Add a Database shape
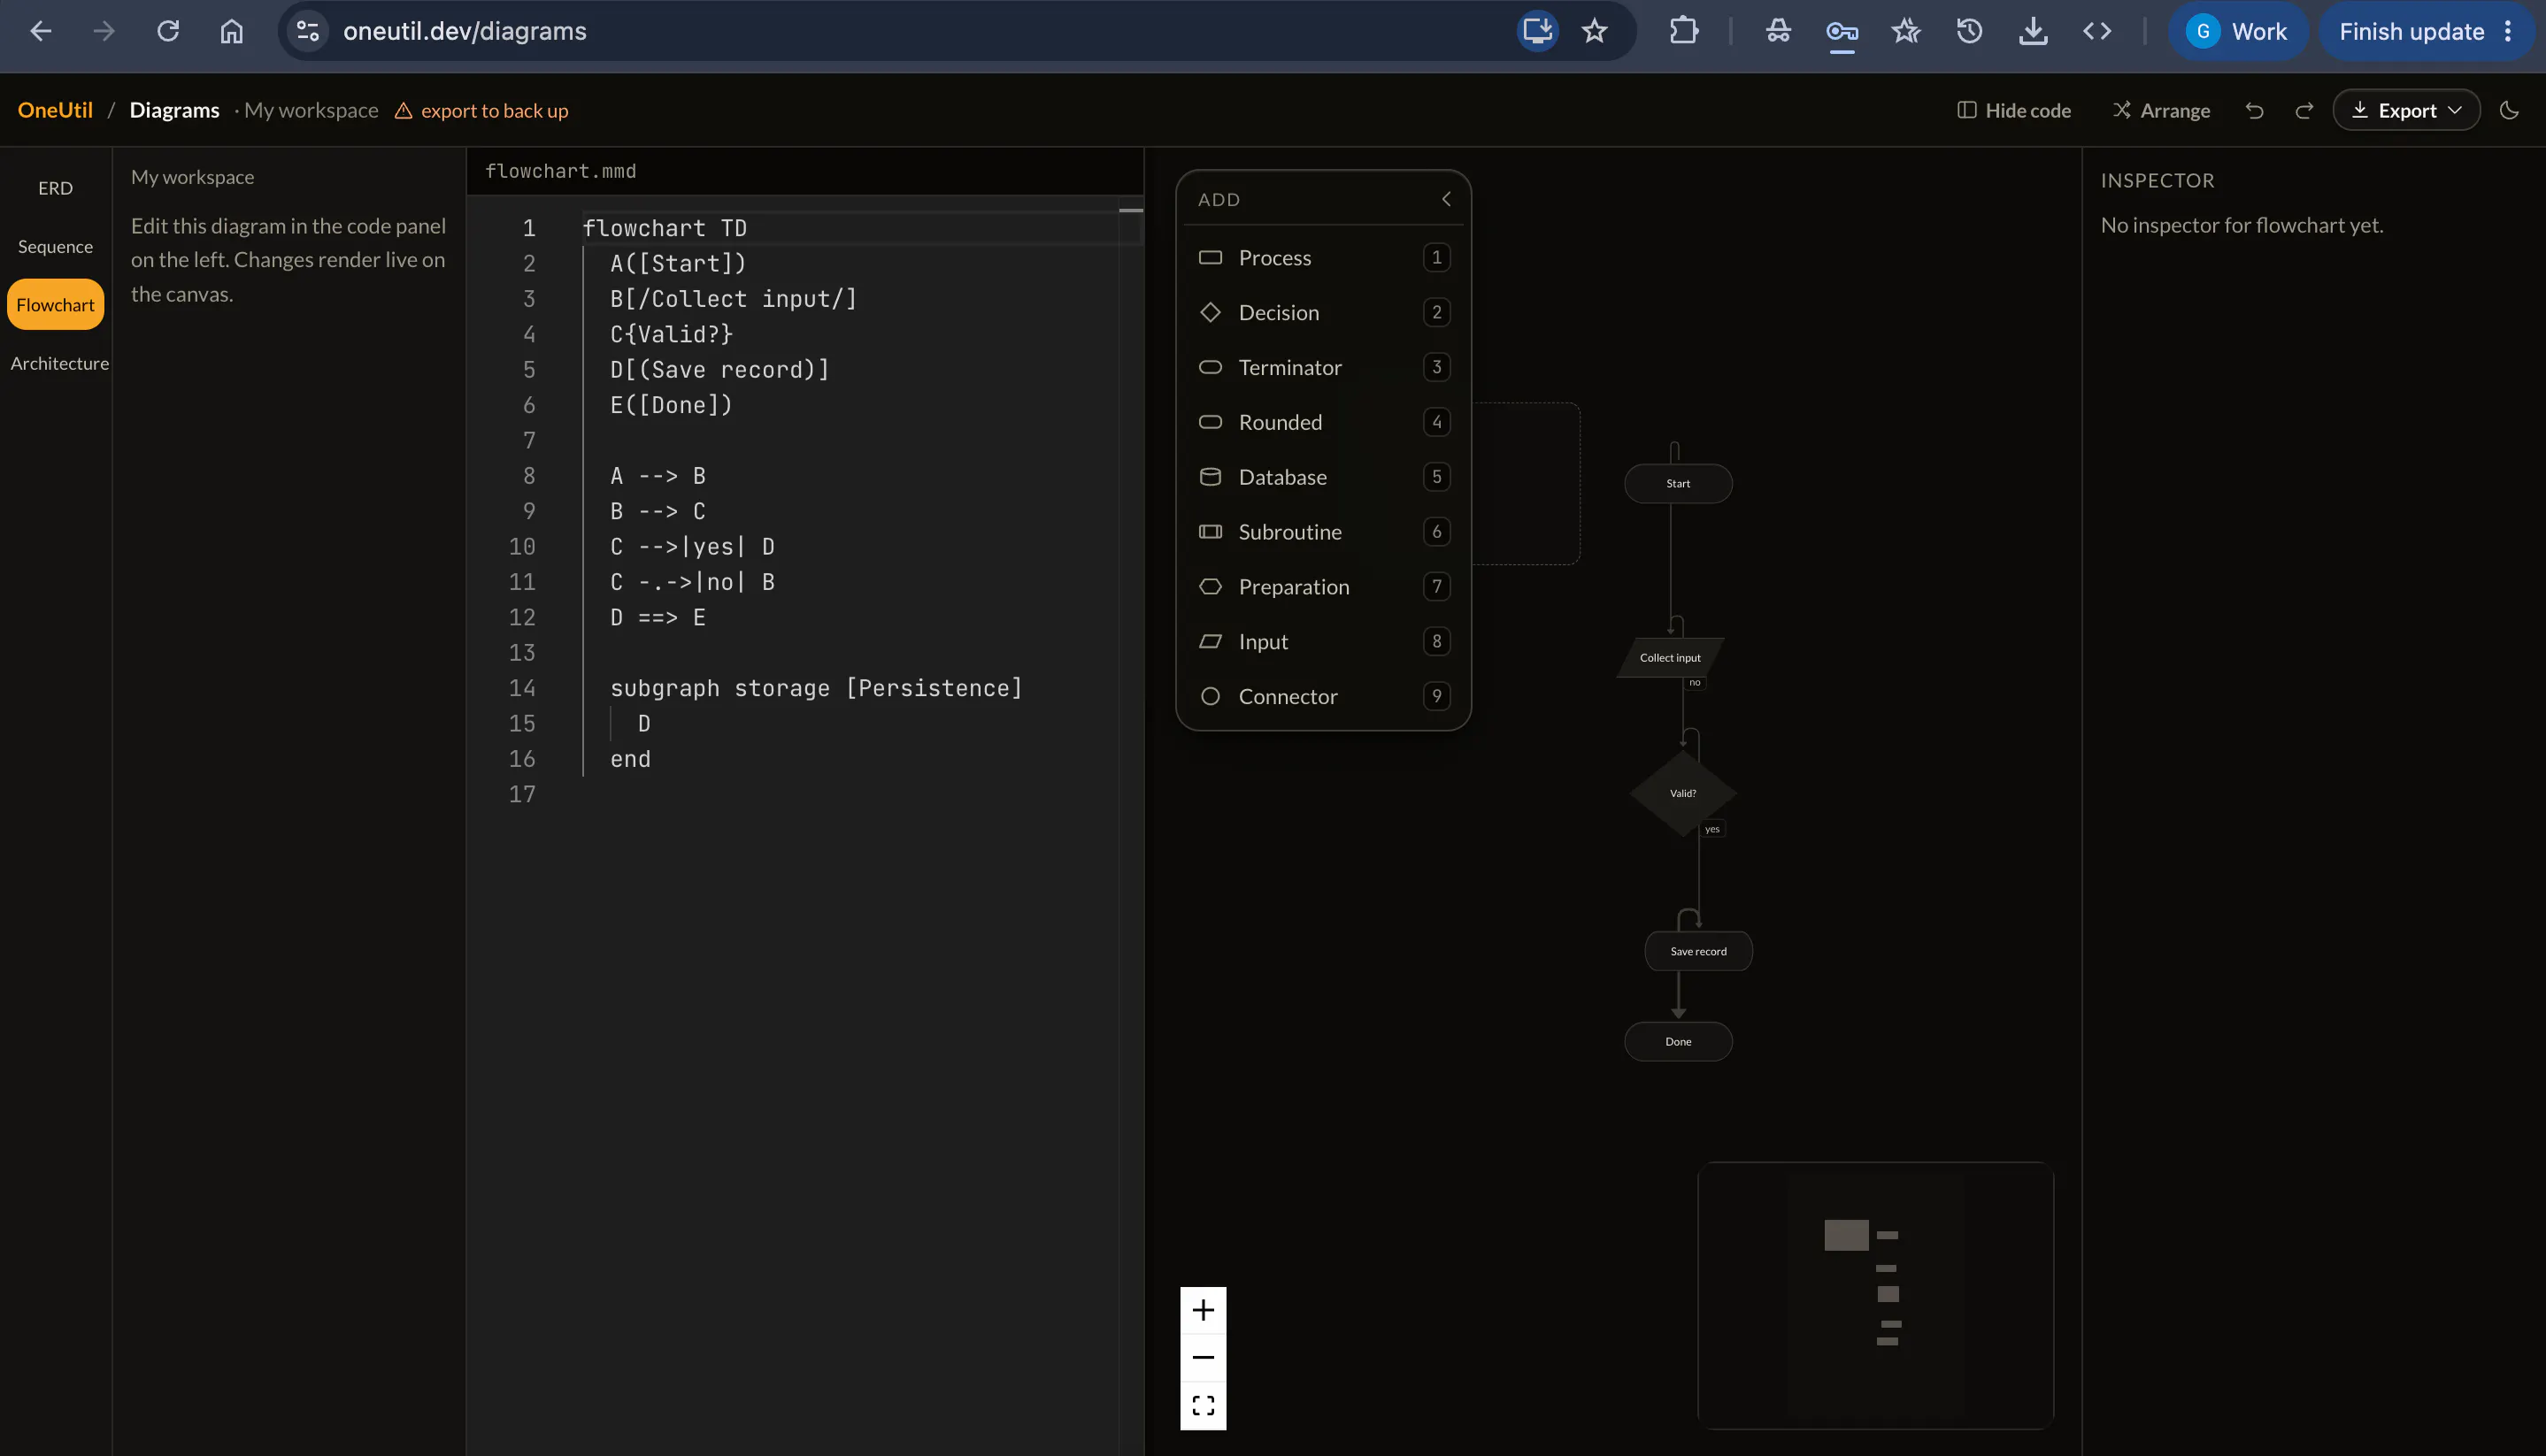This screenshot has width=2546, height=1456. [1324, 477]
